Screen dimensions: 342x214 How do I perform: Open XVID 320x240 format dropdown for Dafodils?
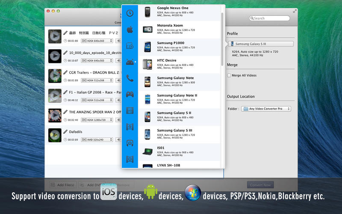[97, 140]
